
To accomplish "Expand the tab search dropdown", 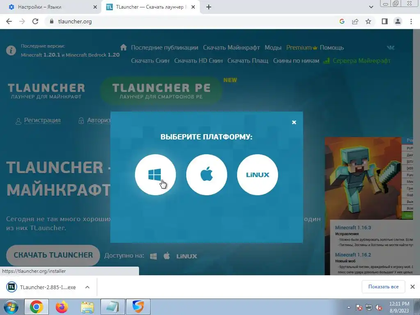I will tap(371, 7).
